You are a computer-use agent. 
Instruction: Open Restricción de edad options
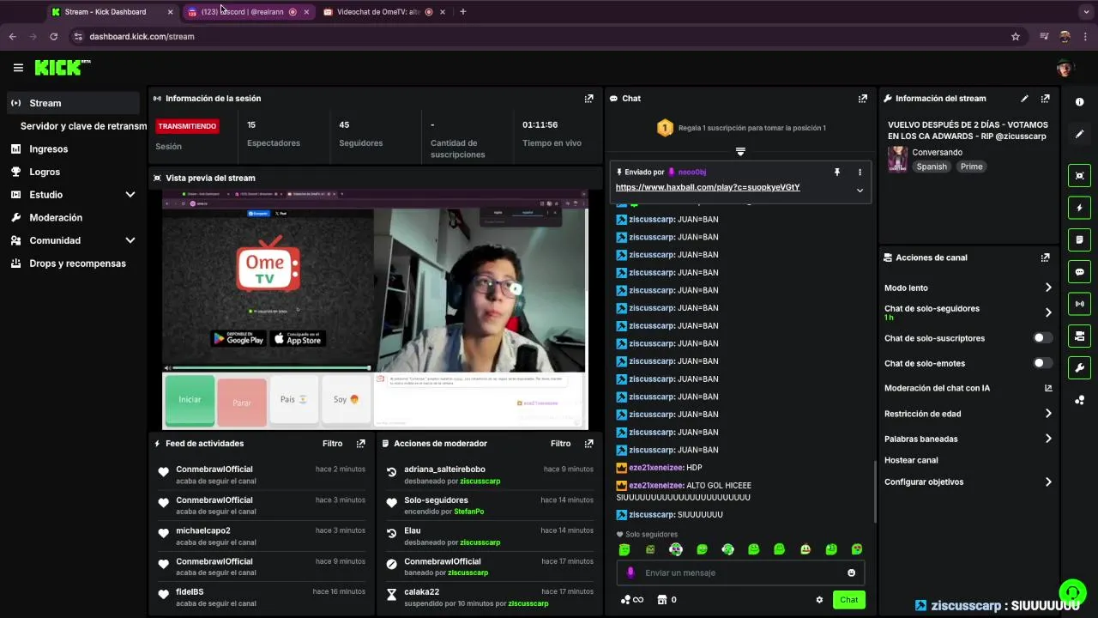(x=1047, y=414)
